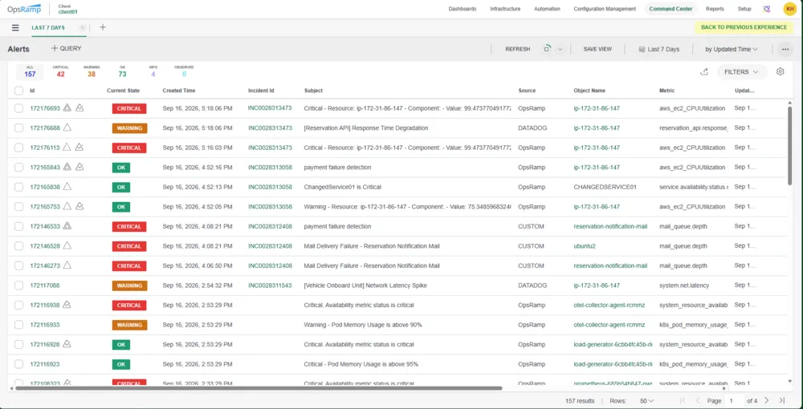Click the OpsRamp logo
Screen dimensions: 803x409
tap(24, 9)
